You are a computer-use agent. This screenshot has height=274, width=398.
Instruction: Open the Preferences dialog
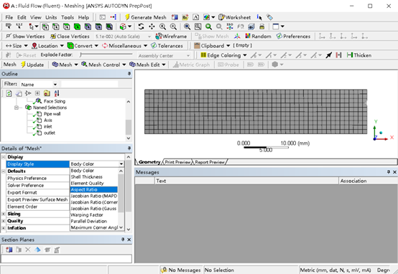293,37
